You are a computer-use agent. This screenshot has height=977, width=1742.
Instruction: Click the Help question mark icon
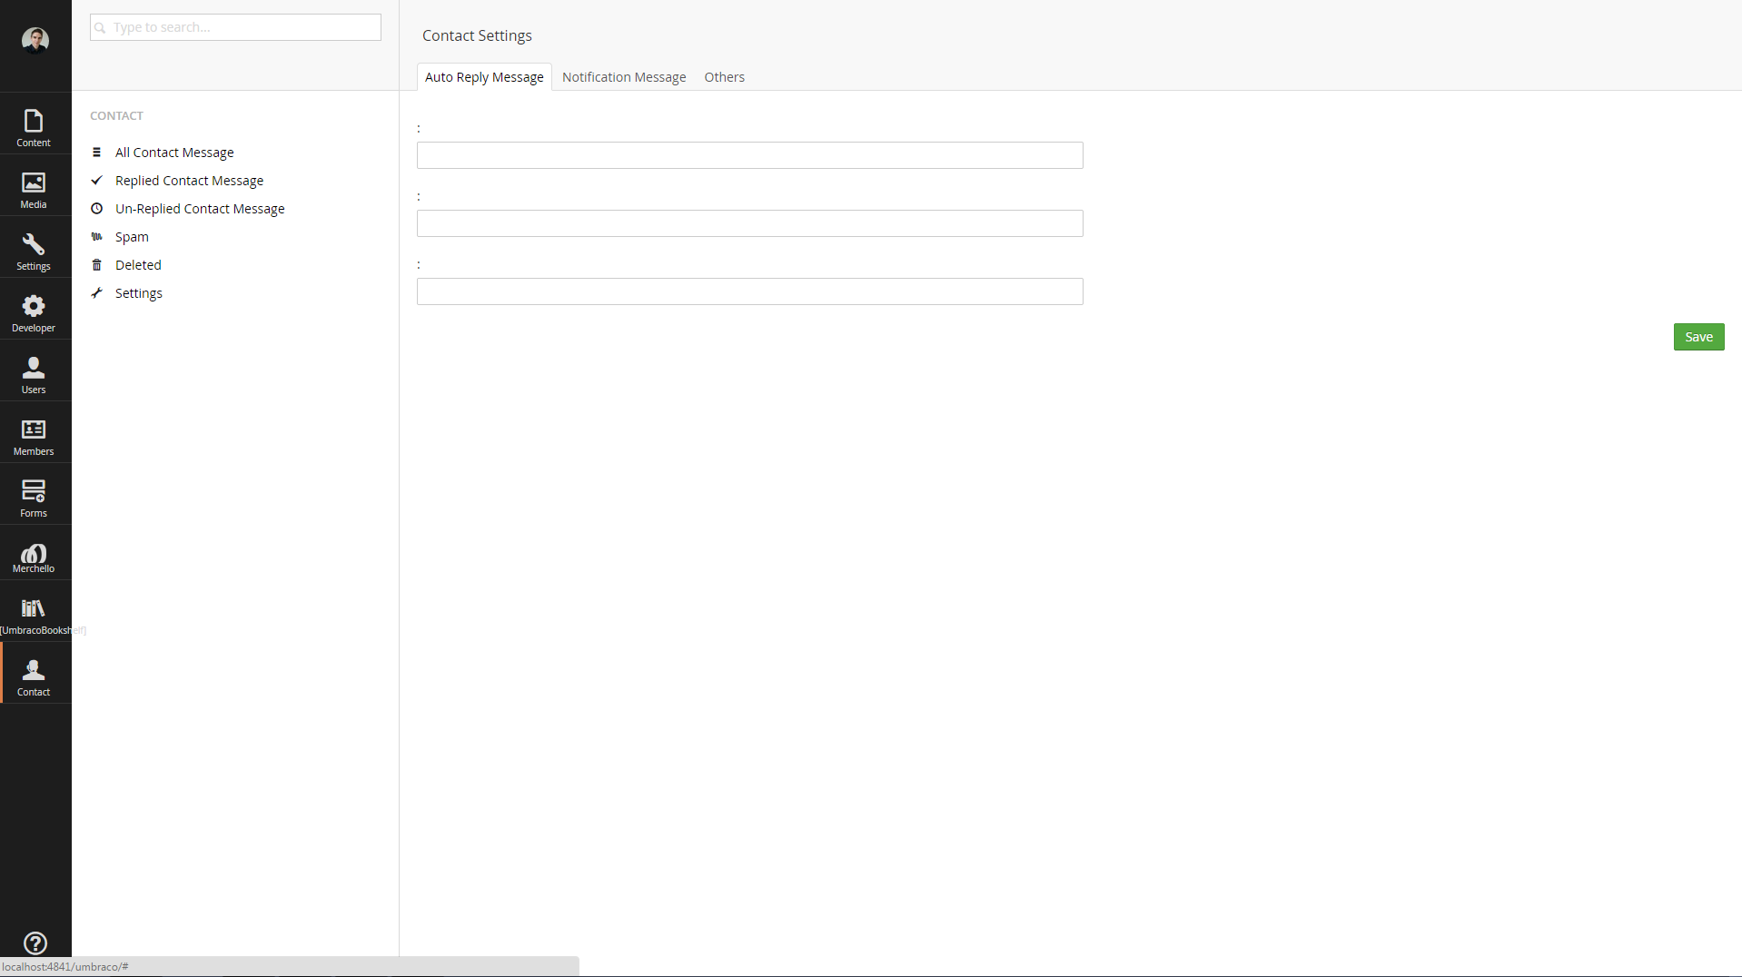[35, 942]
